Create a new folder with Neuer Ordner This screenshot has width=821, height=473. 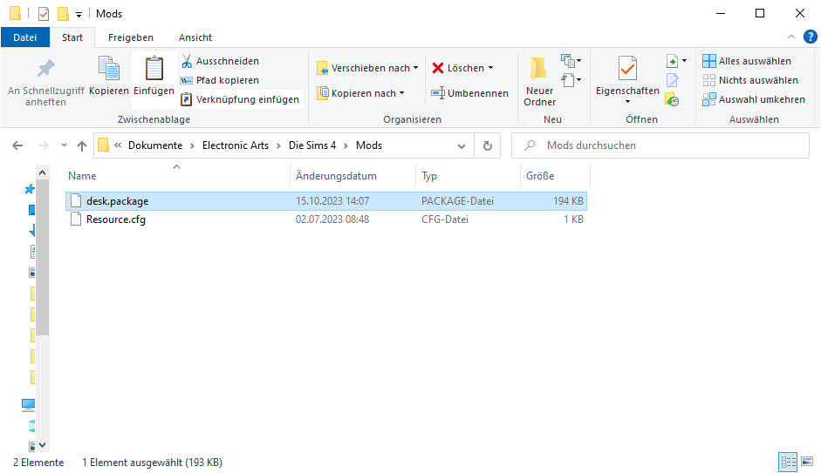(539, 82)
